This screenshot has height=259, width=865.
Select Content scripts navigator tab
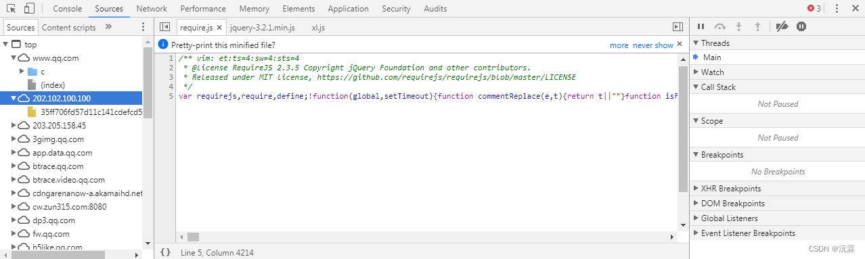pyautogui.click(x=69, y=27)
